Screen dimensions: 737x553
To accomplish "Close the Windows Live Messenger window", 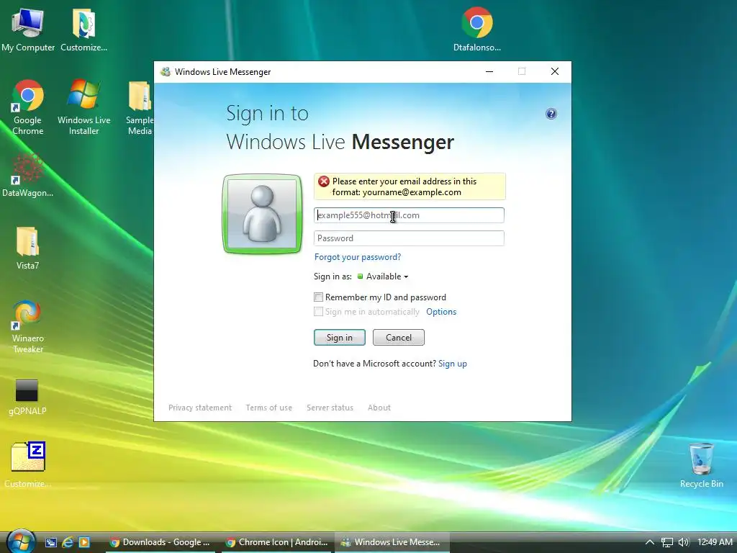I will click(x=555, y=71).
